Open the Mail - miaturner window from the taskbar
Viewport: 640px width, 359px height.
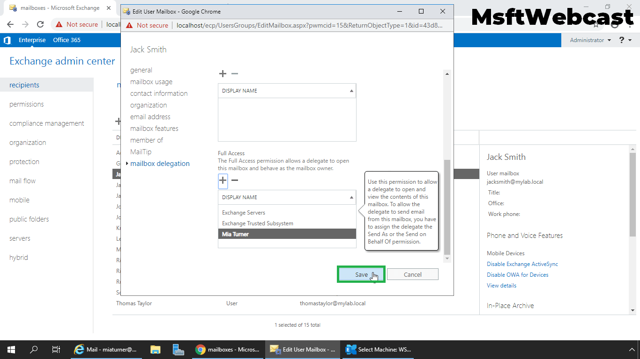pos(106,349)
